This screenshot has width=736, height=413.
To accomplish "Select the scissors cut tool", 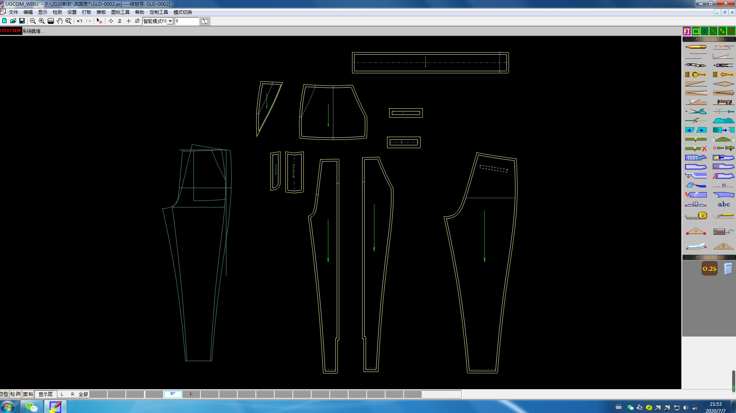I will (x=696, y=111).
